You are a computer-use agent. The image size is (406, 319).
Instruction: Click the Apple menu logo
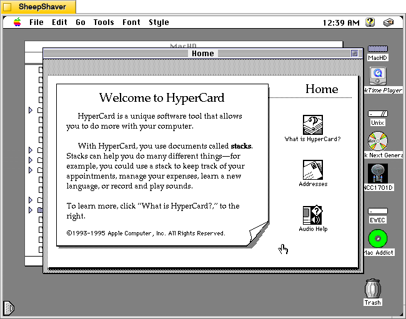[17, 22]
